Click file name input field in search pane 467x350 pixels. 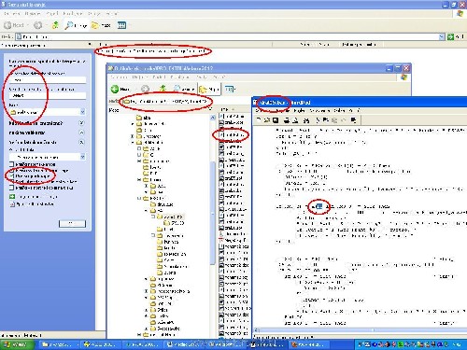coord(48,80)
